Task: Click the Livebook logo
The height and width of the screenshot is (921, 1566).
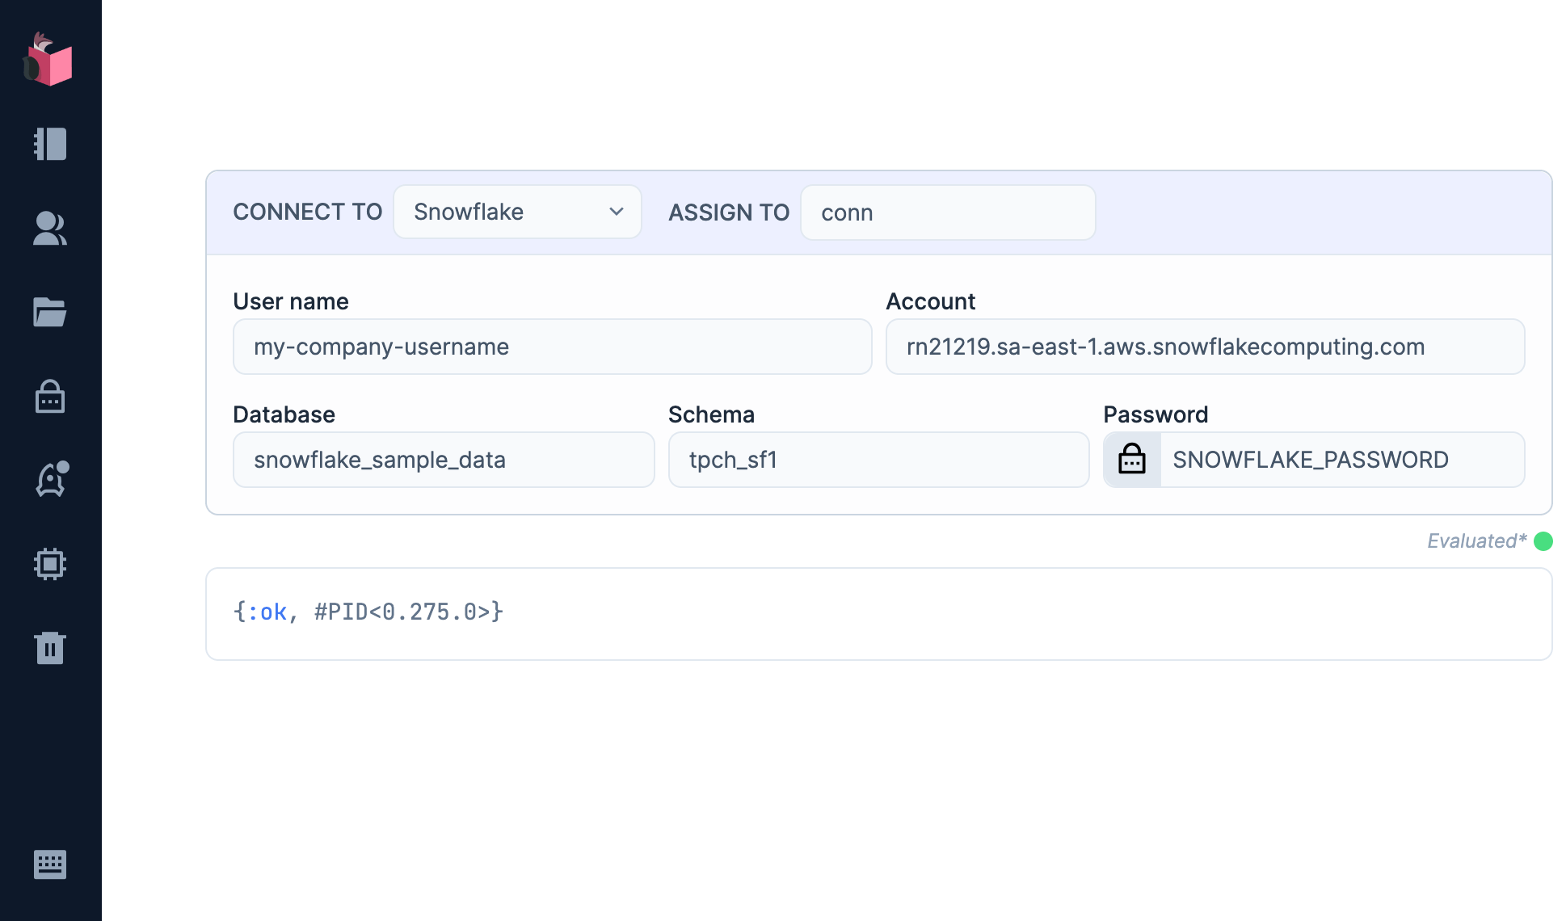Action: pos(48,60)
